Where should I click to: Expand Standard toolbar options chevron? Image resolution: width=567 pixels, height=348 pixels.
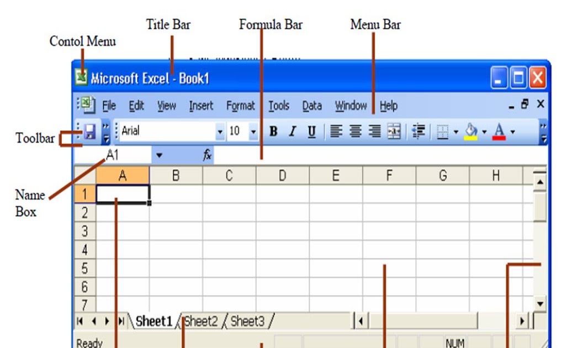105,131
